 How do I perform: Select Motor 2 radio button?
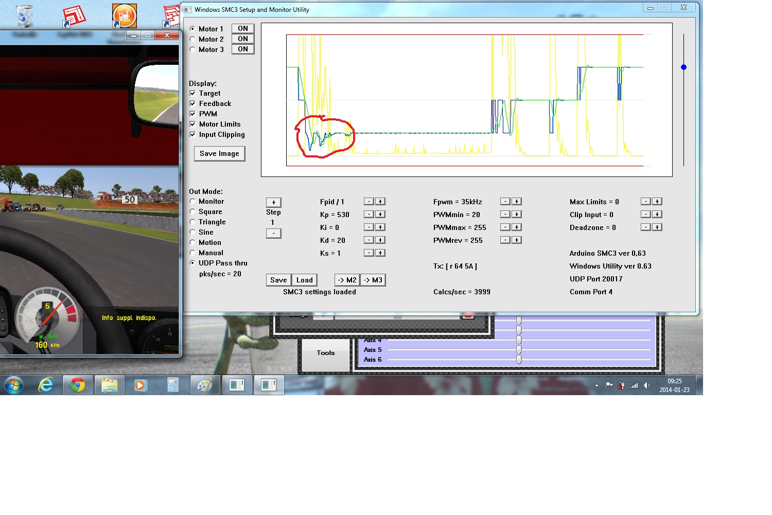[192, 39]
